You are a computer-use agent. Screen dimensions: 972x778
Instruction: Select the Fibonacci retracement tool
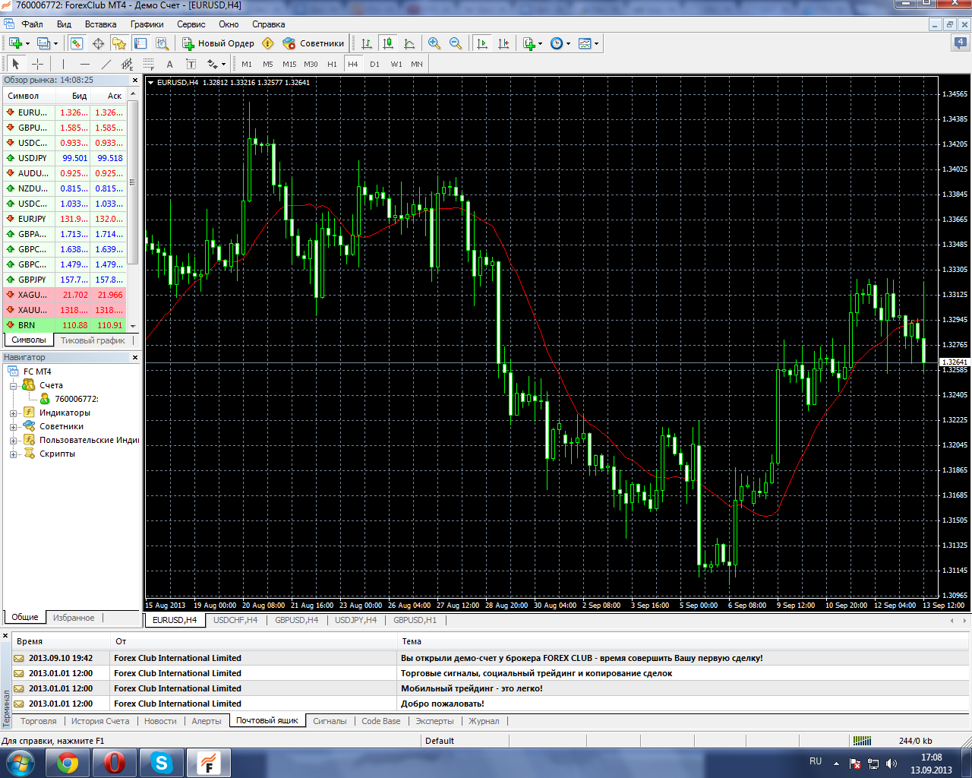point(148,64)
